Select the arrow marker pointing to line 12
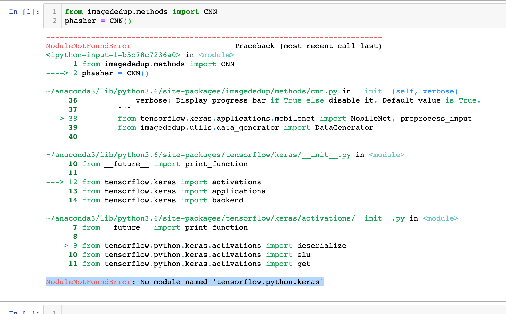This screenshot has width=506, height=314. pyautogui.click(x=56, y=182)
